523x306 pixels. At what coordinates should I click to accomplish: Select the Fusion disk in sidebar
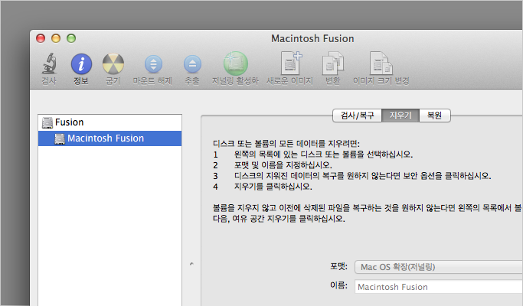click(x=110, y=122)
